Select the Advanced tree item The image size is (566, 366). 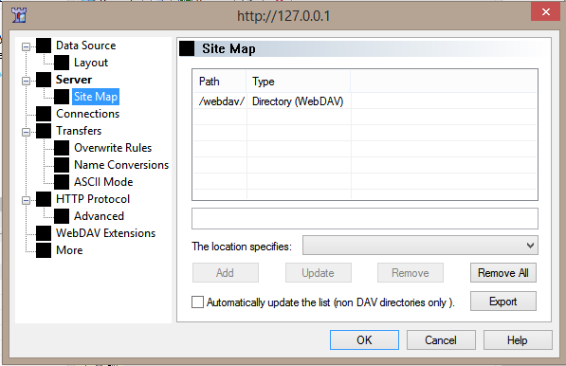coord(99,216)
